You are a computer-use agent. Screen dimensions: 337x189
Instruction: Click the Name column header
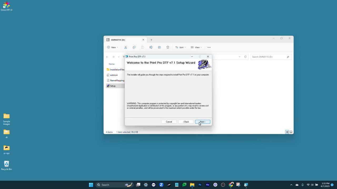click(x=112, y=64)
